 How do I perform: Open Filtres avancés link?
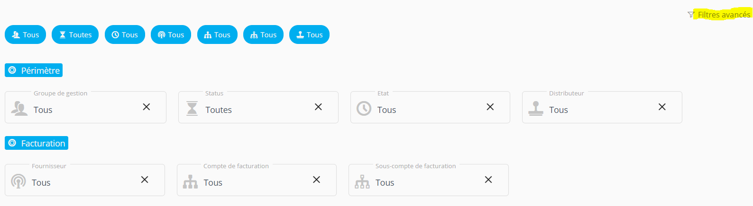pyautogui.click(x=724, y=15)
